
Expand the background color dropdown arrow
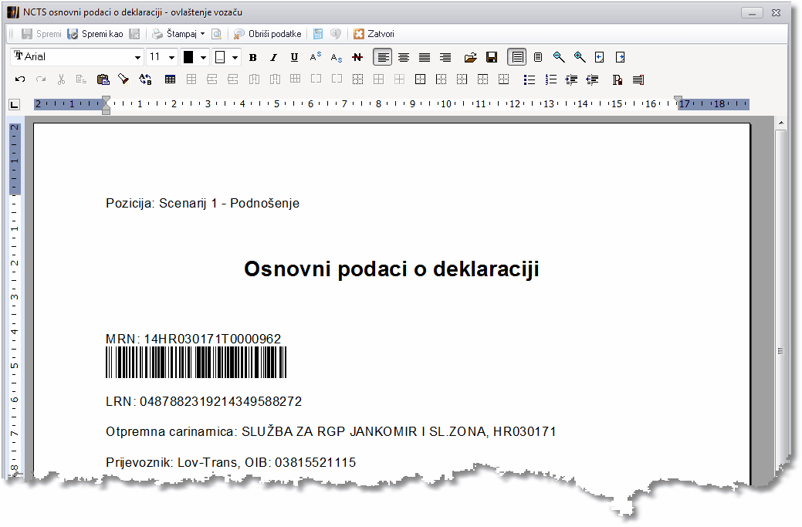(x=235, y=57)
